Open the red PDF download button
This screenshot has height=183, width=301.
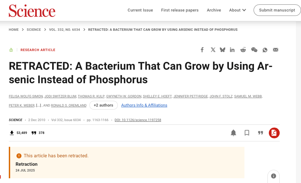(x=274, y=133)
